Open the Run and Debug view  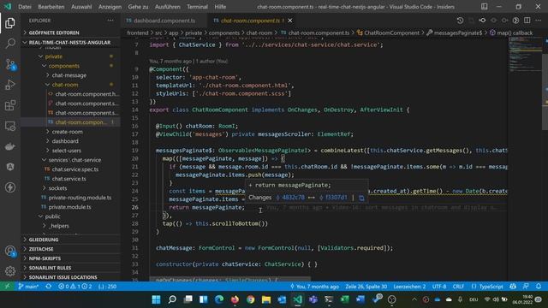tap(10, 85)
